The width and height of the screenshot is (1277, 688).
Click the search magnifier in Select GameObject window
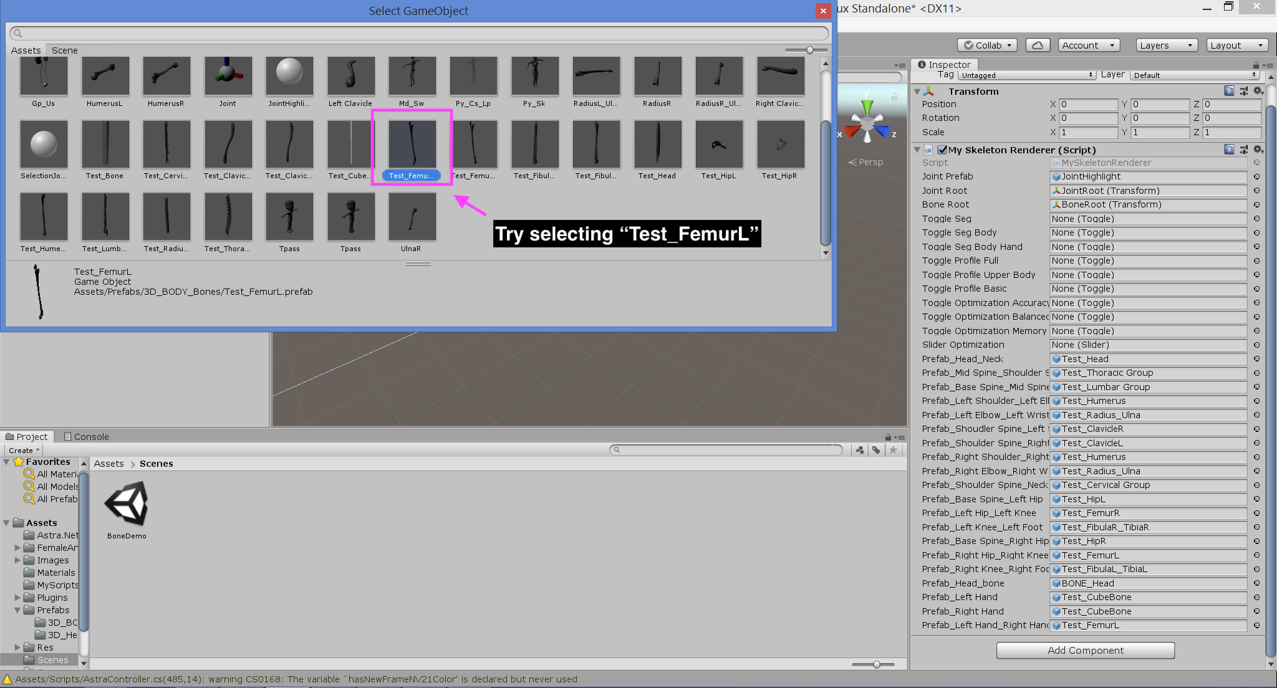tap(17, 33)
